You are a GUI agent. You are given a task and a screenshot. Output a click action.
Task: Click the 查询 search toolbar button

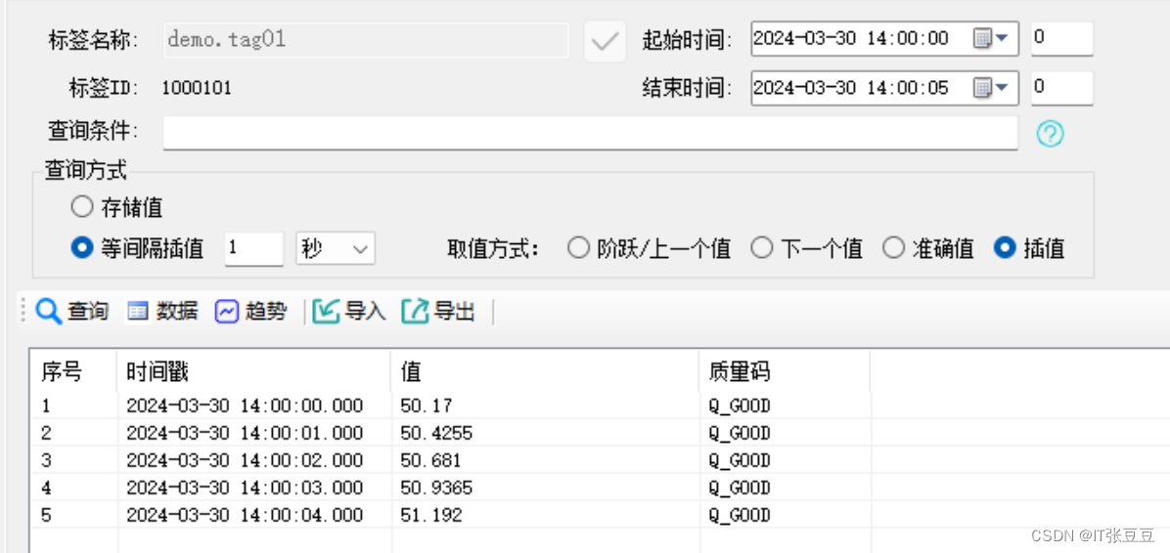pos(72,311)
